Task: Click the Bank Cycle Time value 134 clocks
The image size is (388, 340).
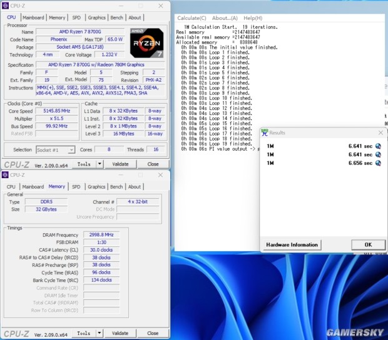Action: point(101,280)
